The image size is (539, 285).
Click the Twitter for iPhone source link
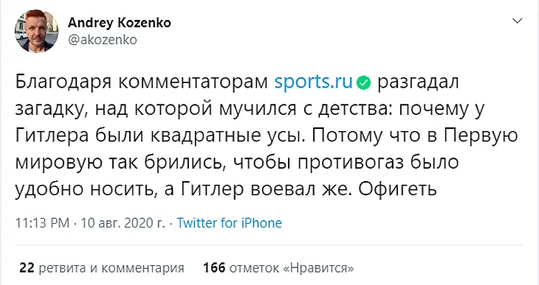pos(230,223)
